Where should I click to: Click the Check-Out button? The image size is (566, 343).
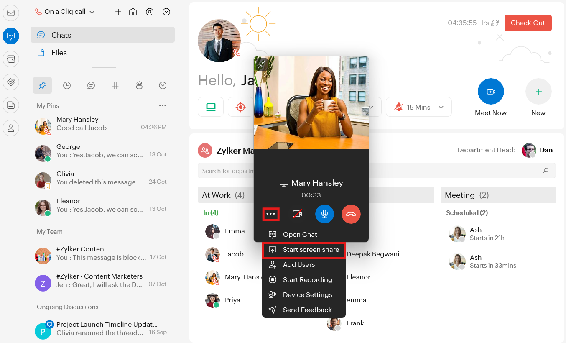tap(528, 23)
